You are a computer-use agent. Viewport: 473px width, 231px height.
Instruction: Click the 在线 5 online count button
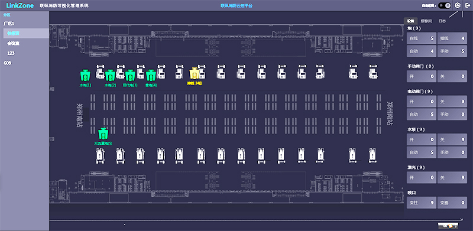(422, 38)
